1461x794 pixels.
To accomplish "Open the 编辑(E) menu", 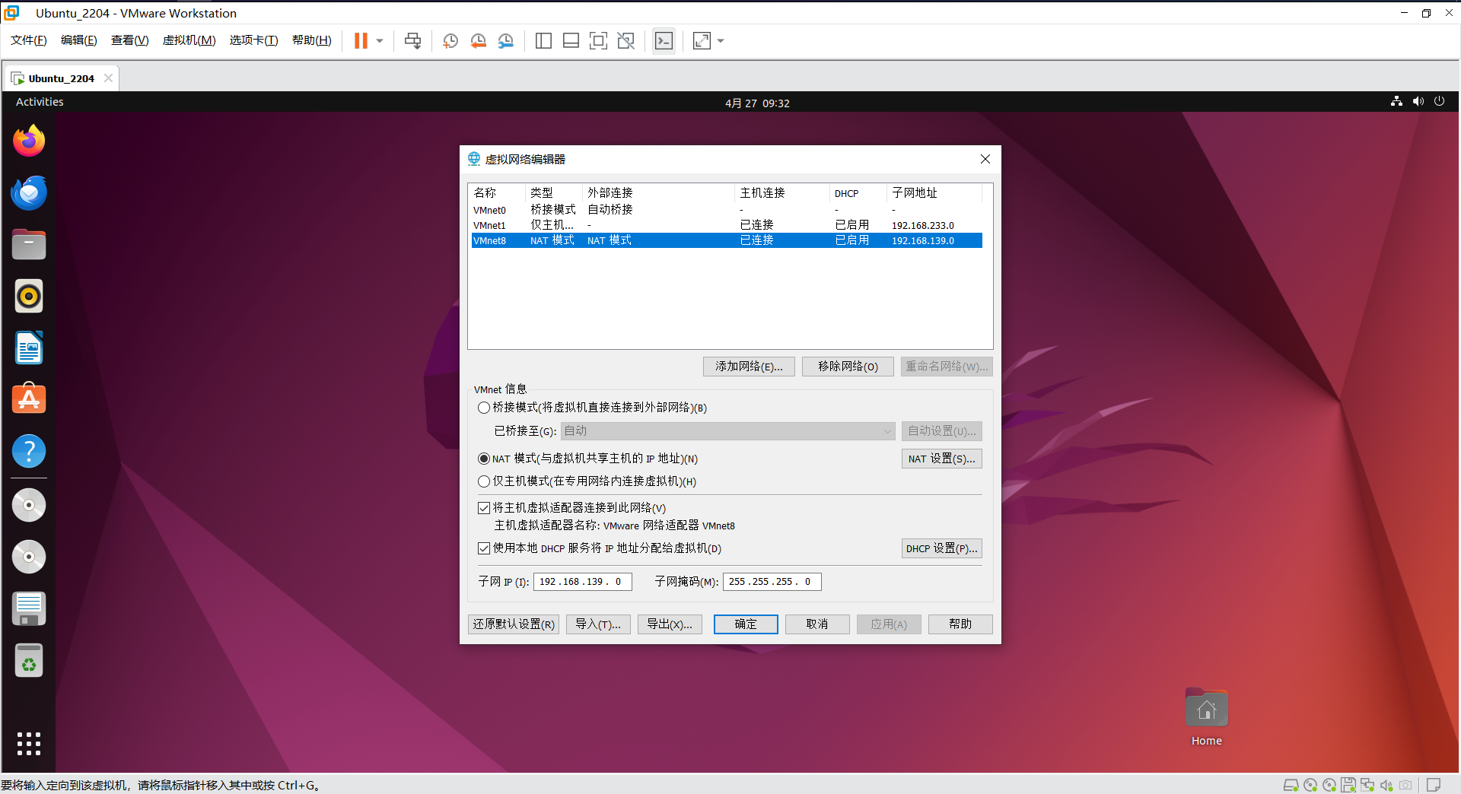I will point(79,40).
